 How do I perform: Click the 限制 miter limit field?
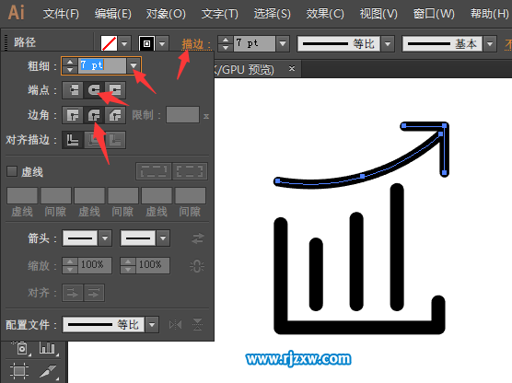[x=182, y=114]
